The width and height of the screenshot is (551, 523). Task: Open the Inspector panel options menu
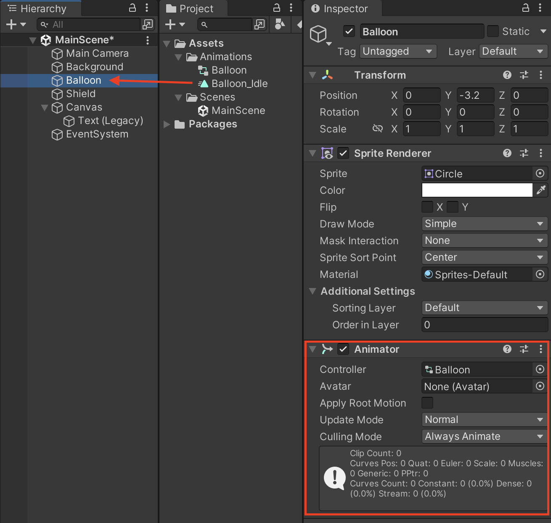[540, 8]
